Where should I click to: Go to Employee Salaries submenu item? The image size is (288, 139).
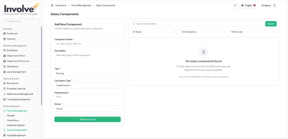pyautogui.click(x=16, y=125)
